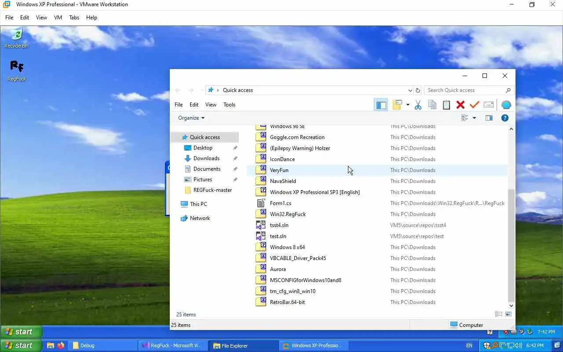Toggle the navigation pane toolbar button
This screenshot has width=563, height=352.
coord(381,105)
